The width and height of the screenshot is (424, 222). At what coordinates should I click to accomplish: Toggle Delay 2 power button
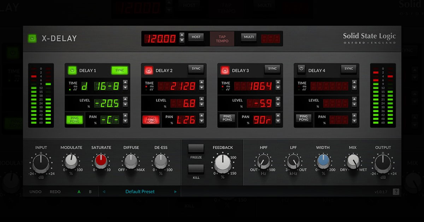(148, 70)
